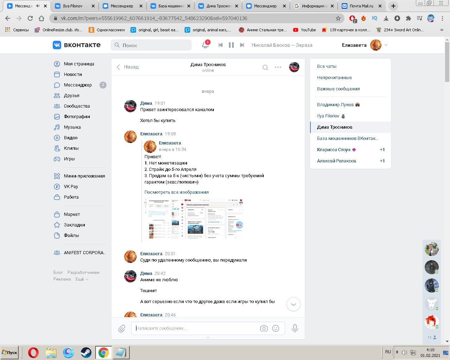Image resolution: width=450 pixels, height=360 pixels.
Task: Expand the Ещё footer menu
Action: point(82,279)
